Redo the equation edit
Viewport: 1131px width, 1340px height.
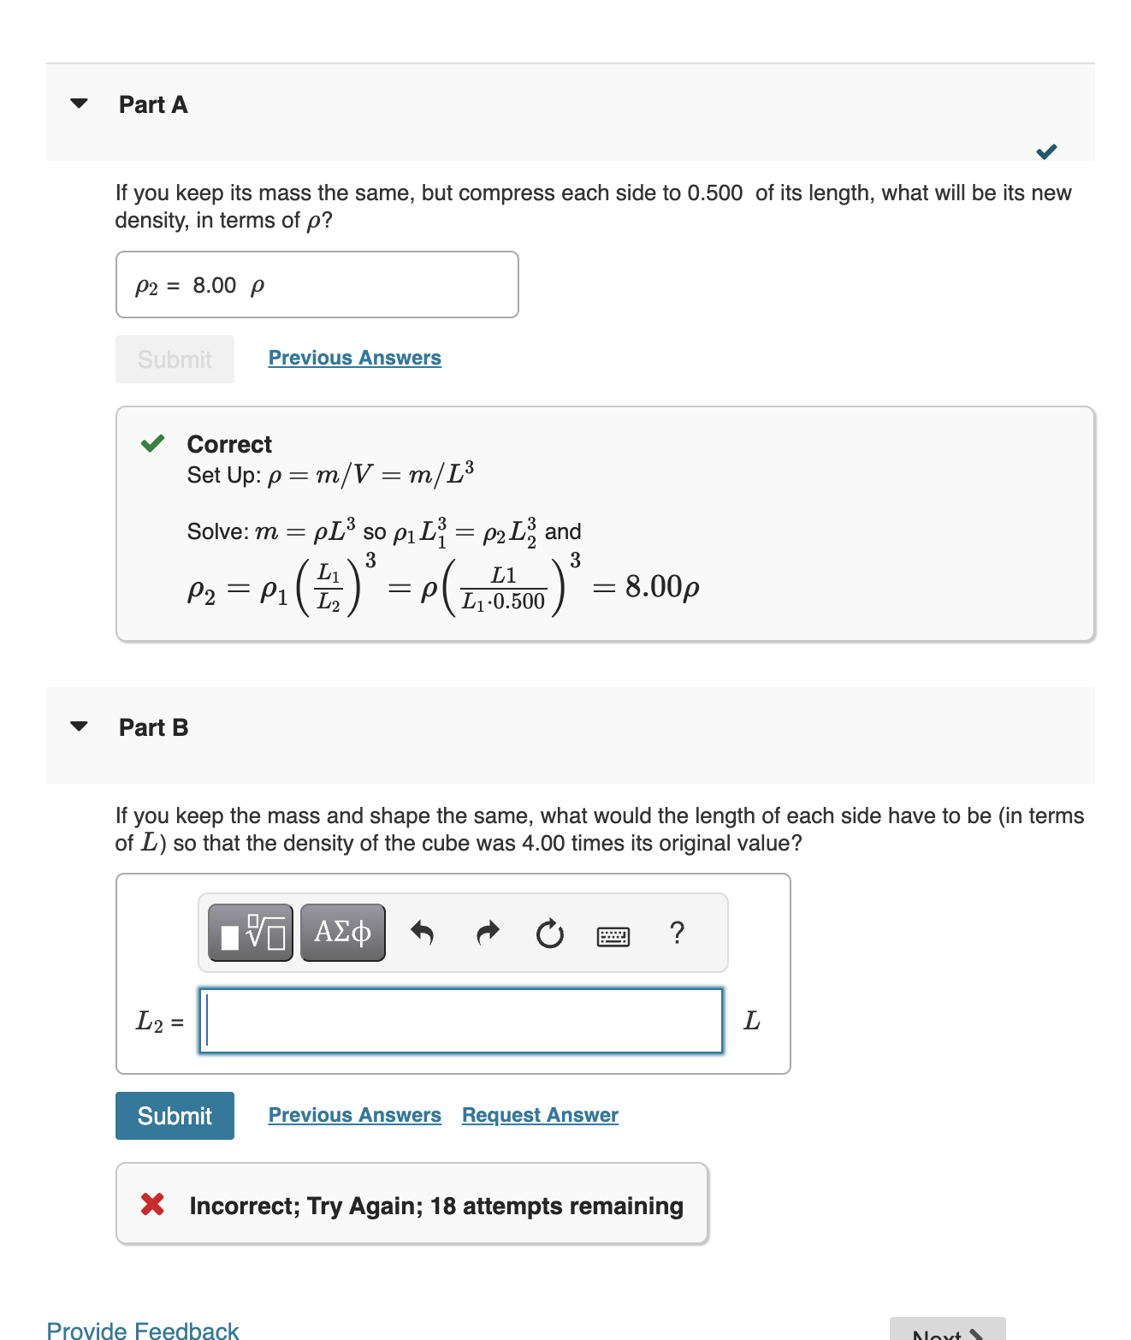(x=486, y=933)
